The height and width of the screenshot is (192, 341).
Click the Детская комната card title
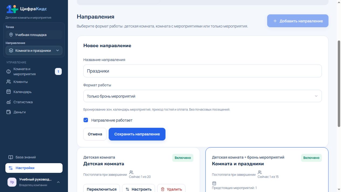pyautogui.click(x=104, y=164)
